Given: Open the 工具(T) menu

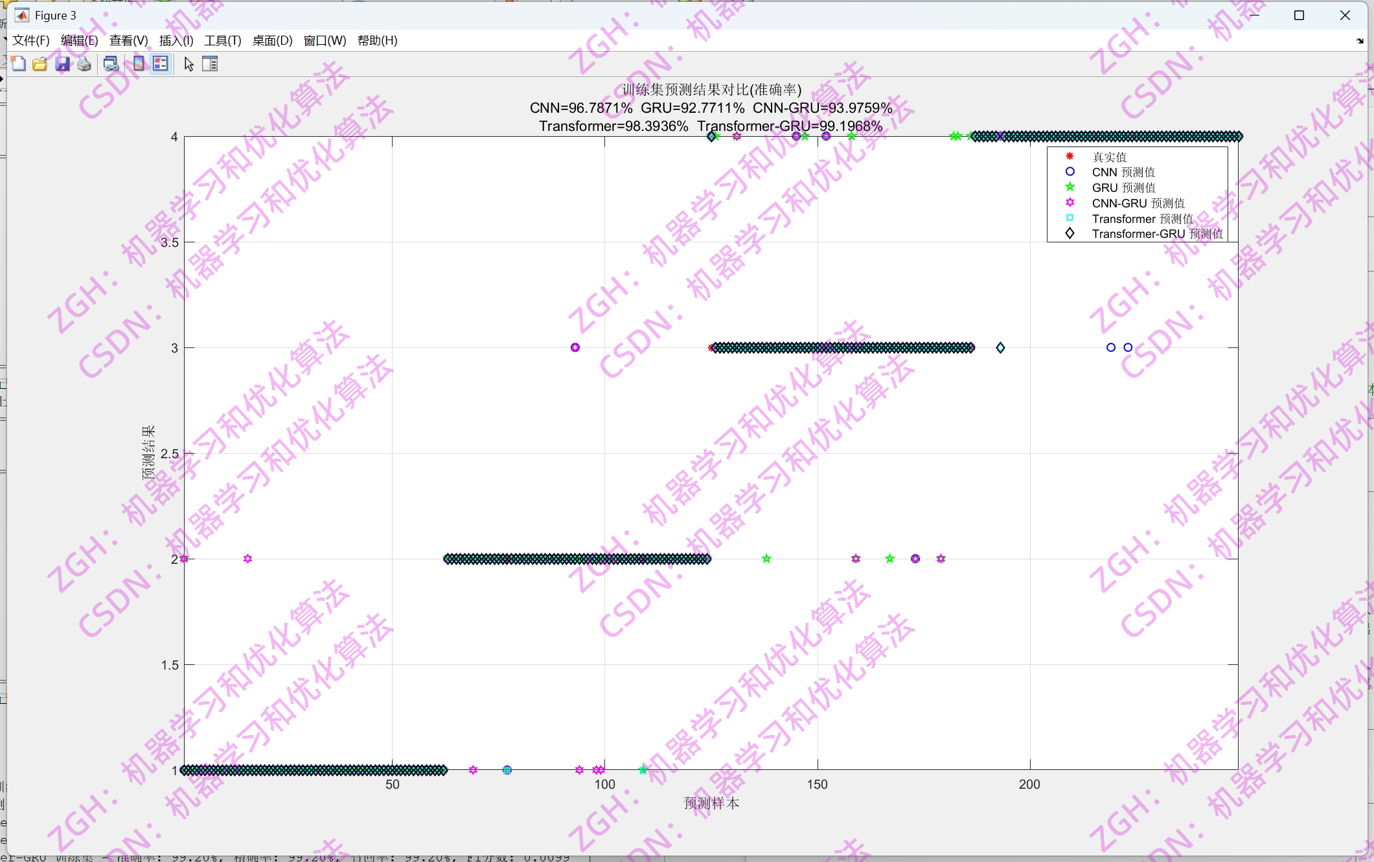Looking at the screenshot, I should [x=223, y=40].
